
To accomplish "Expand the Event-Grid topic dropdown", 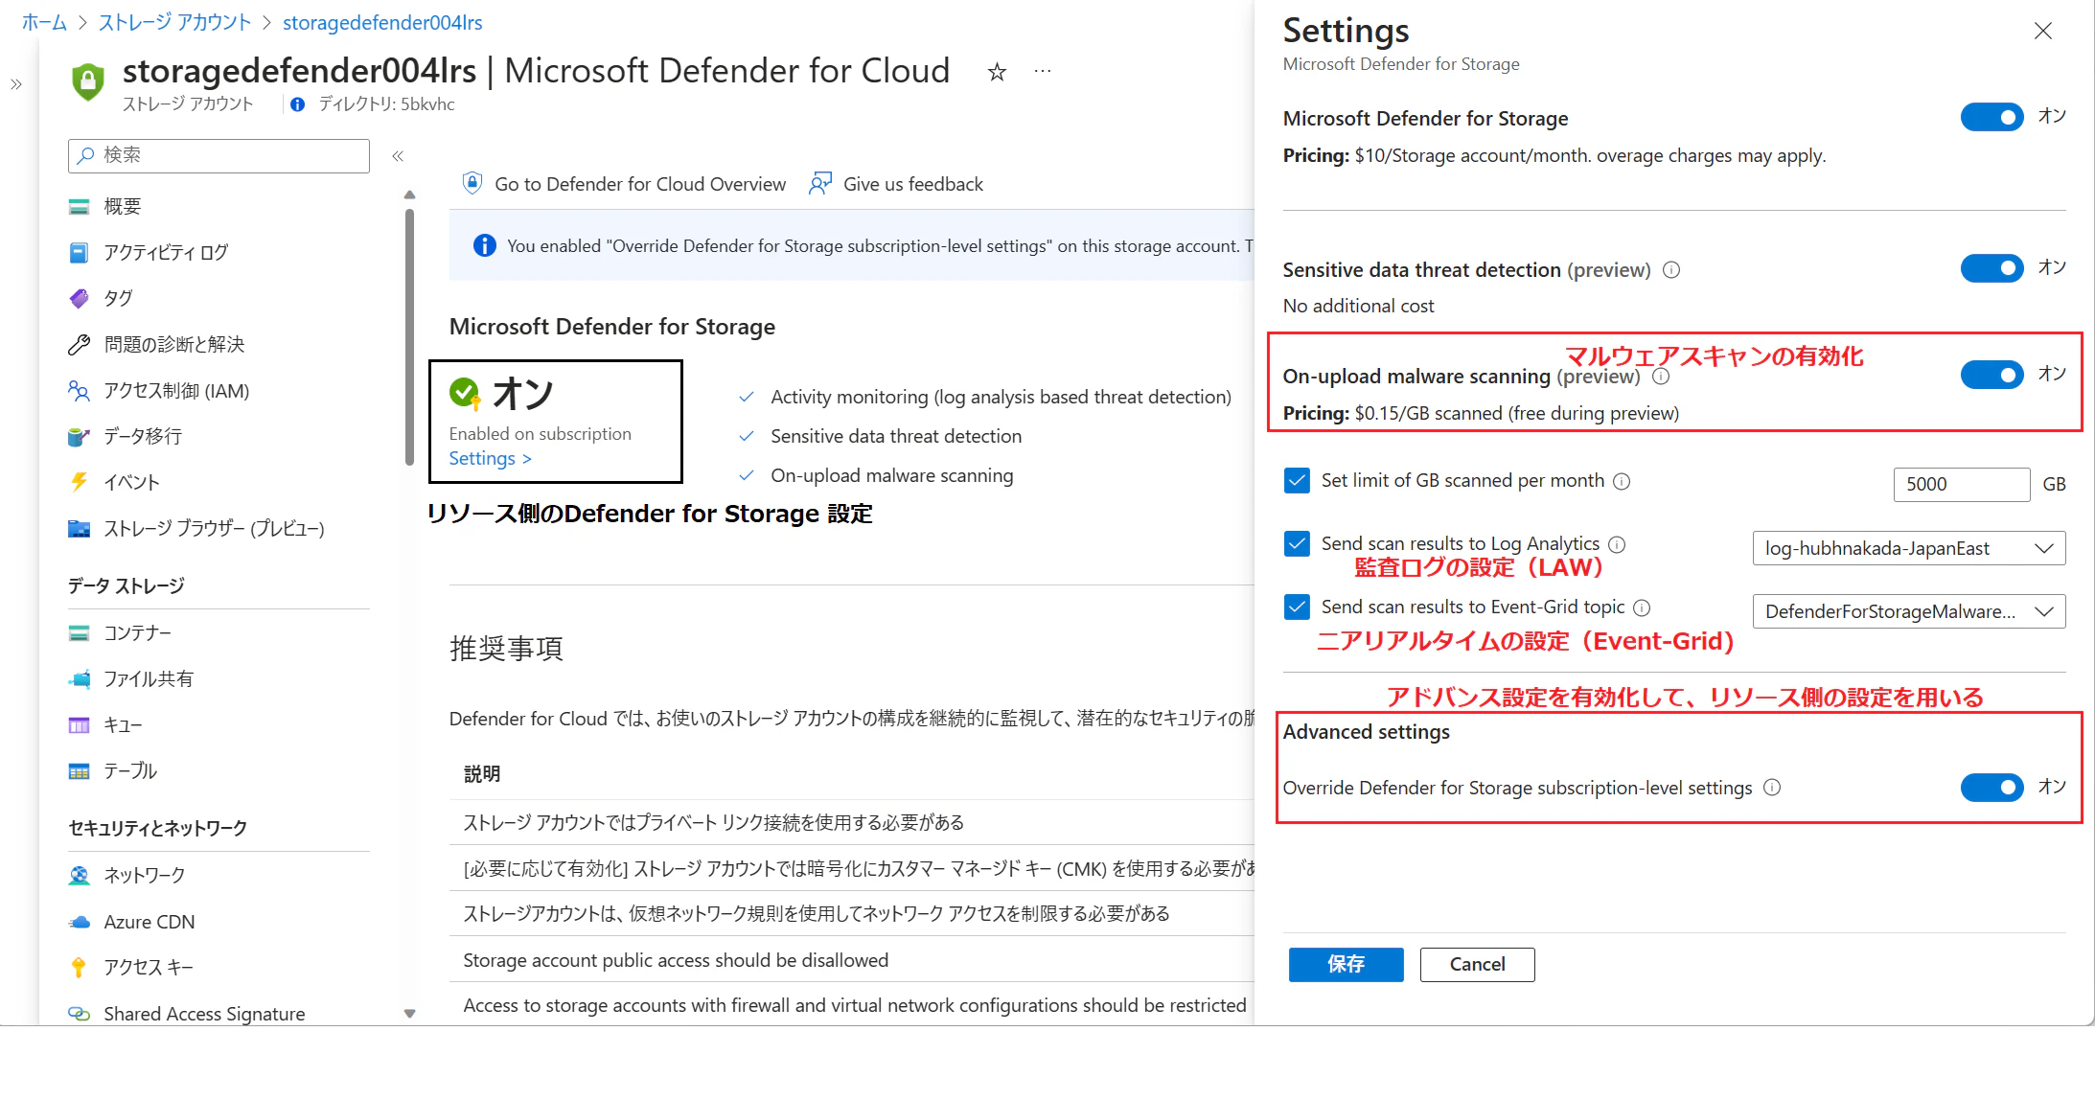I will pos(1908,611).
